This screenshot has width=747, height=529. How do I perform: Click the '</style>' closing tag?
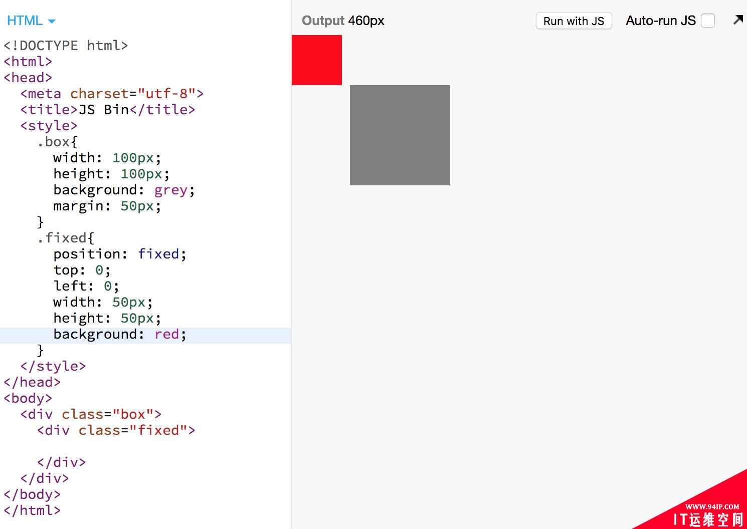53,366
